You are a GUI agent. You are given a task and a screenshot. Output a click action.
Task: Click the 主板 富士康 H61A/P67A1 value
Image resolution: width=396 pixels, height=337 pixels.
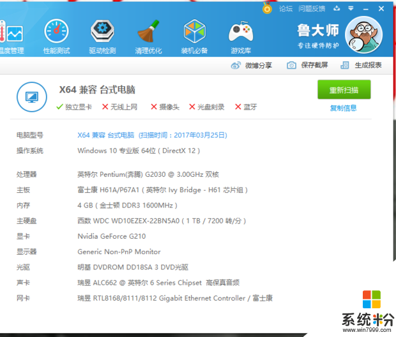click(162, 190)
